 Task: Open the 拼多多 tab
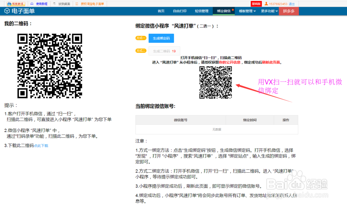point(289,11)
